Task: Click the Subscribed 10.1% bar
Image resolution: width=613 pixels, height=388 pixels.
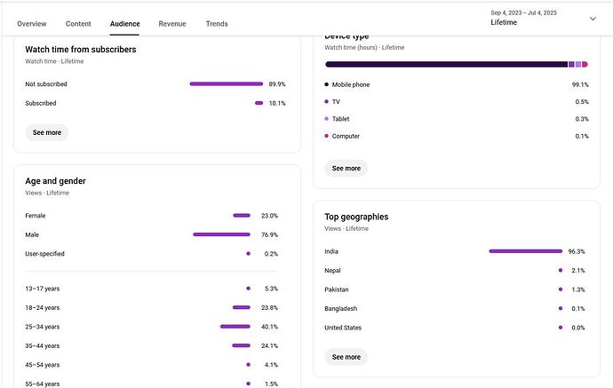Action: click(259, 103)
